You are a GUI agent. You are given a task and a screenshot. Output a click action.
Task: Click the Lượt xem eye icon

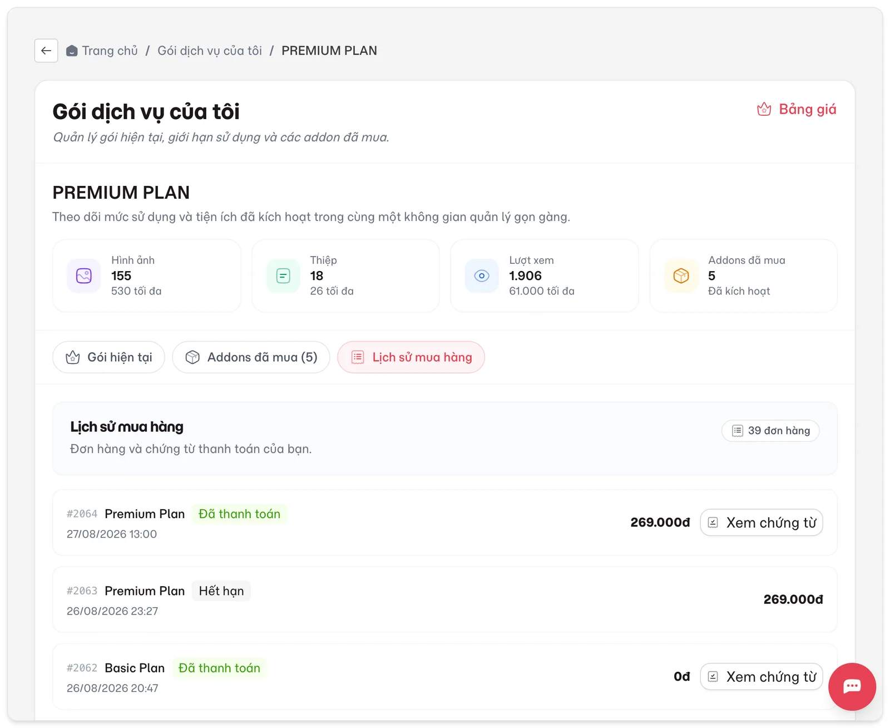coord(482,276)
